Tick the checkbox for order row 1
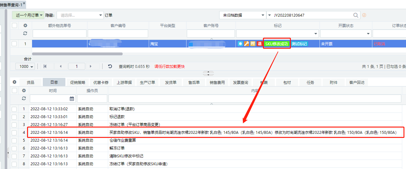 click(14, 44)
